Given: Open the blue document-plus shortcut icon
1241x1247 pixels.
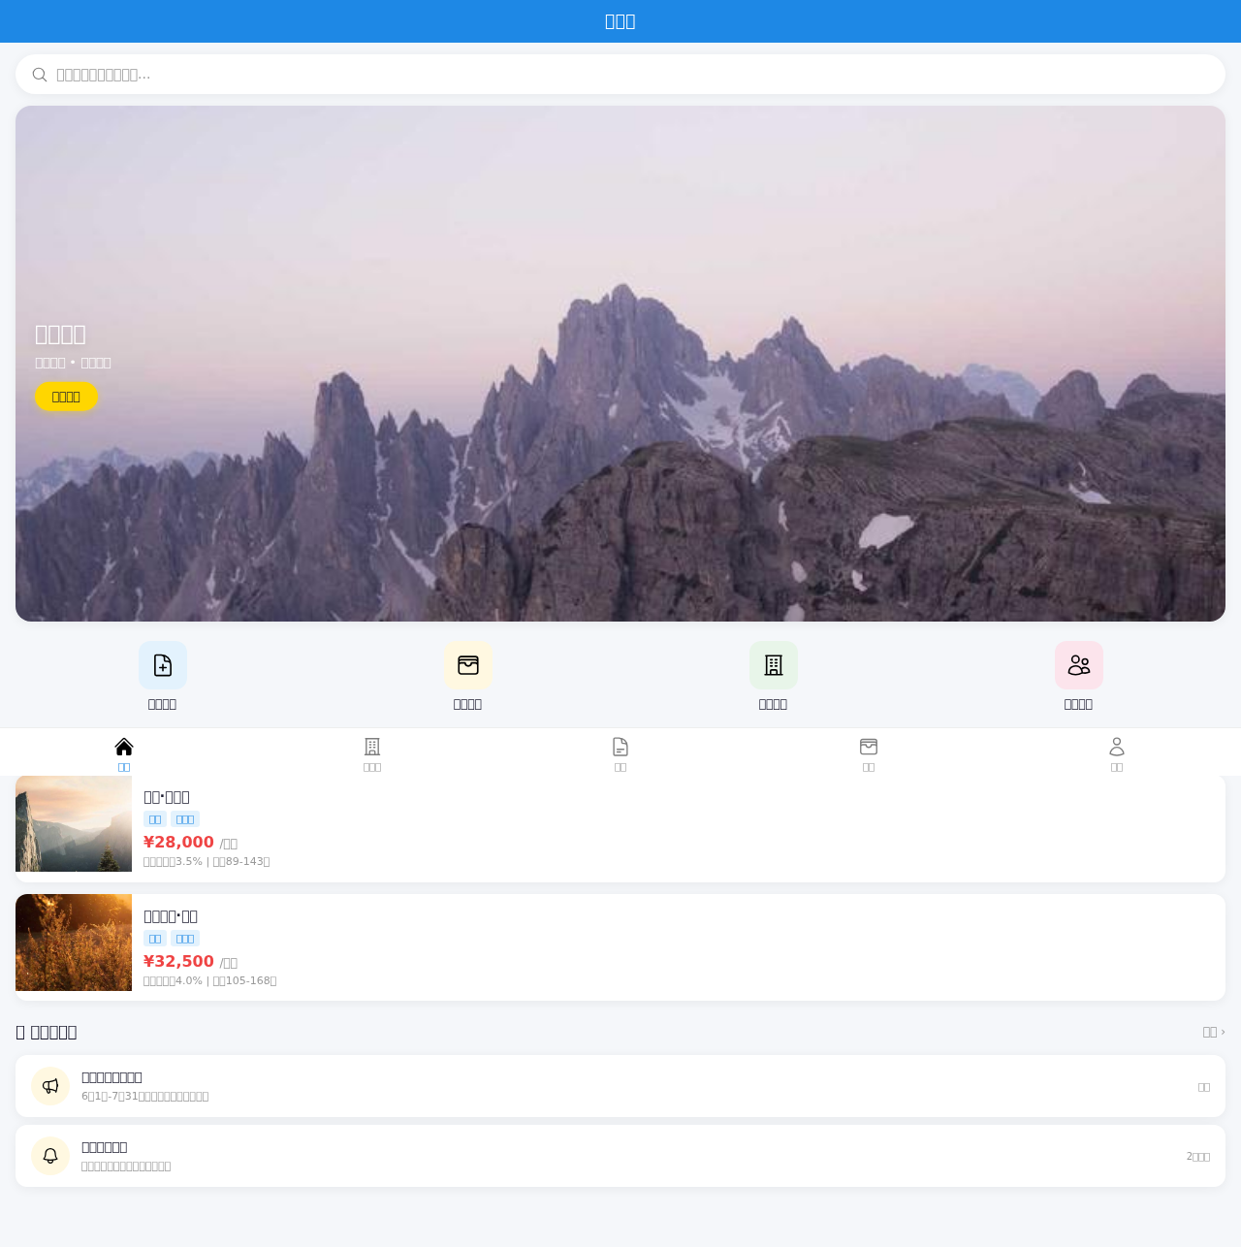Looking at the screenshot, I should click(163, 665).
